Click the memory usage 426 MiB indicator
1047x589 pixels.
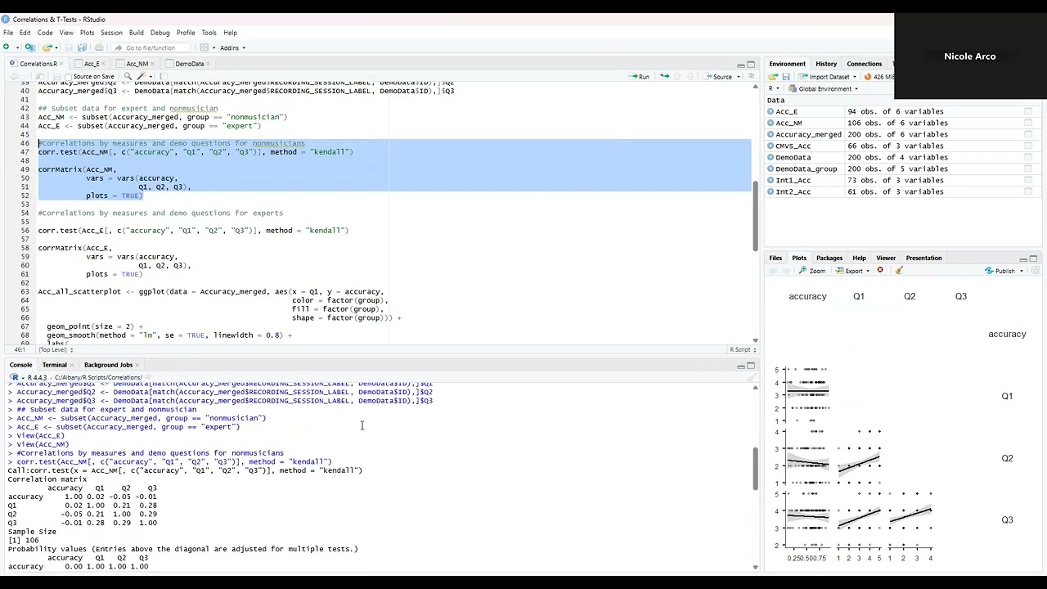tap(880, 76)
